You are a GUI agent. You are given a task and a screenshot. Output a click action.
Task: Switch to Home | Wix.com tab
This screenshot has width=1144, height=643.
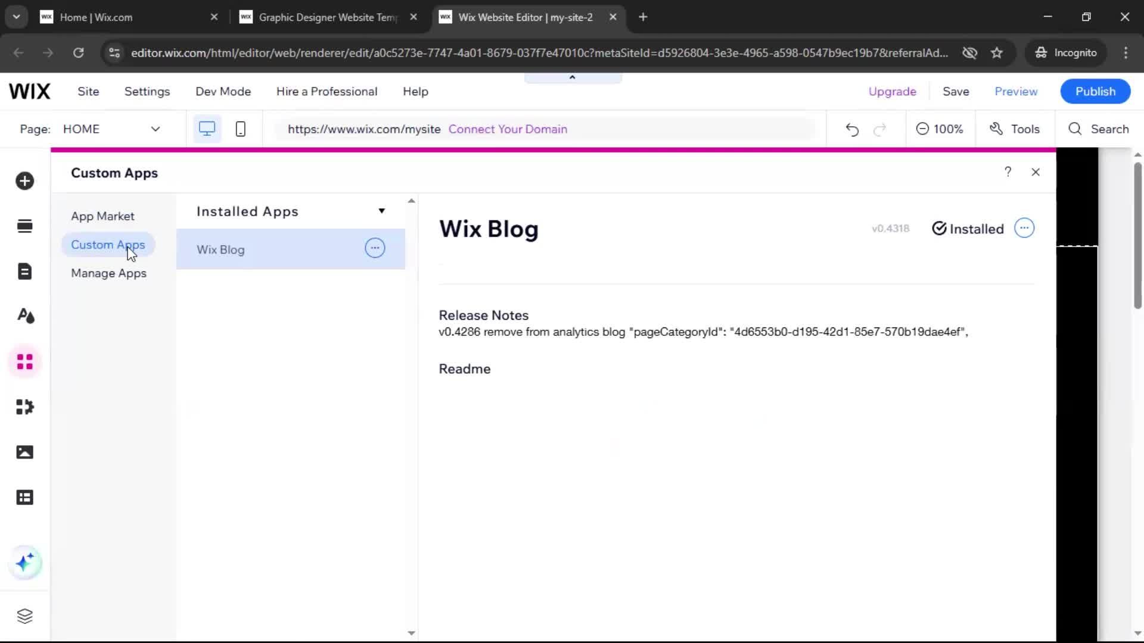point(129,17)
